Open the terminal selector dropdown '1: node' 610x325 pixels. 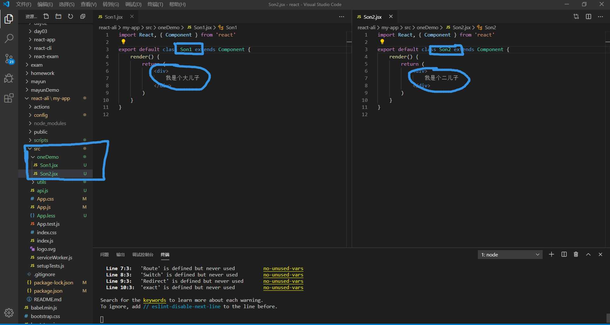pos(510,255)
